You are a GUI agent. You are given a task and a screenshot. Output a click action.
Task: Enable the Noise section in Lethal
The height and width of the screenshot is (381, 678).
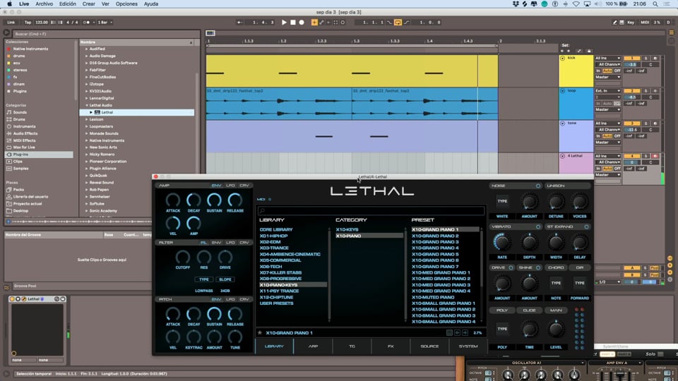click(x=538, y=186)
